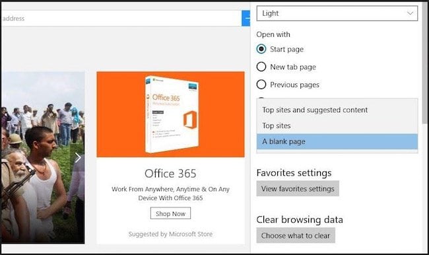Click the Office 365 title text

coord(170,173)
